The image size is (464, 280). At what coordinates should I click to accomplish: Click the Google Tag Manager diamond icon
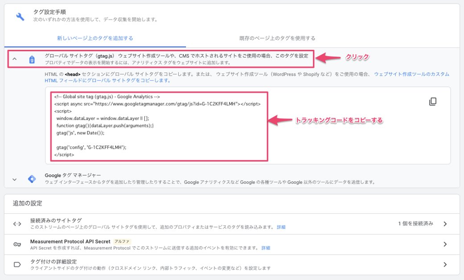click(32, 179)
